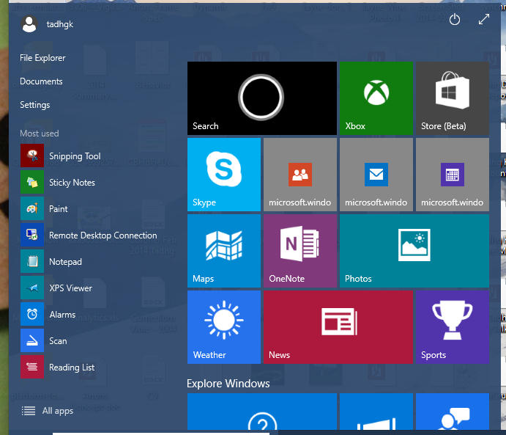506x435 pixels.
Task: Open File Explorer from the Start menu
Action: point(42,58)
